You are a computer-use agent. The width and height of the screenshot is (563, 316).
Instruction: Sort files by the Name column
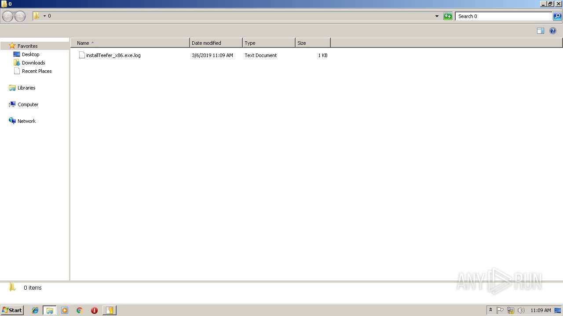(x=130, y=43)
